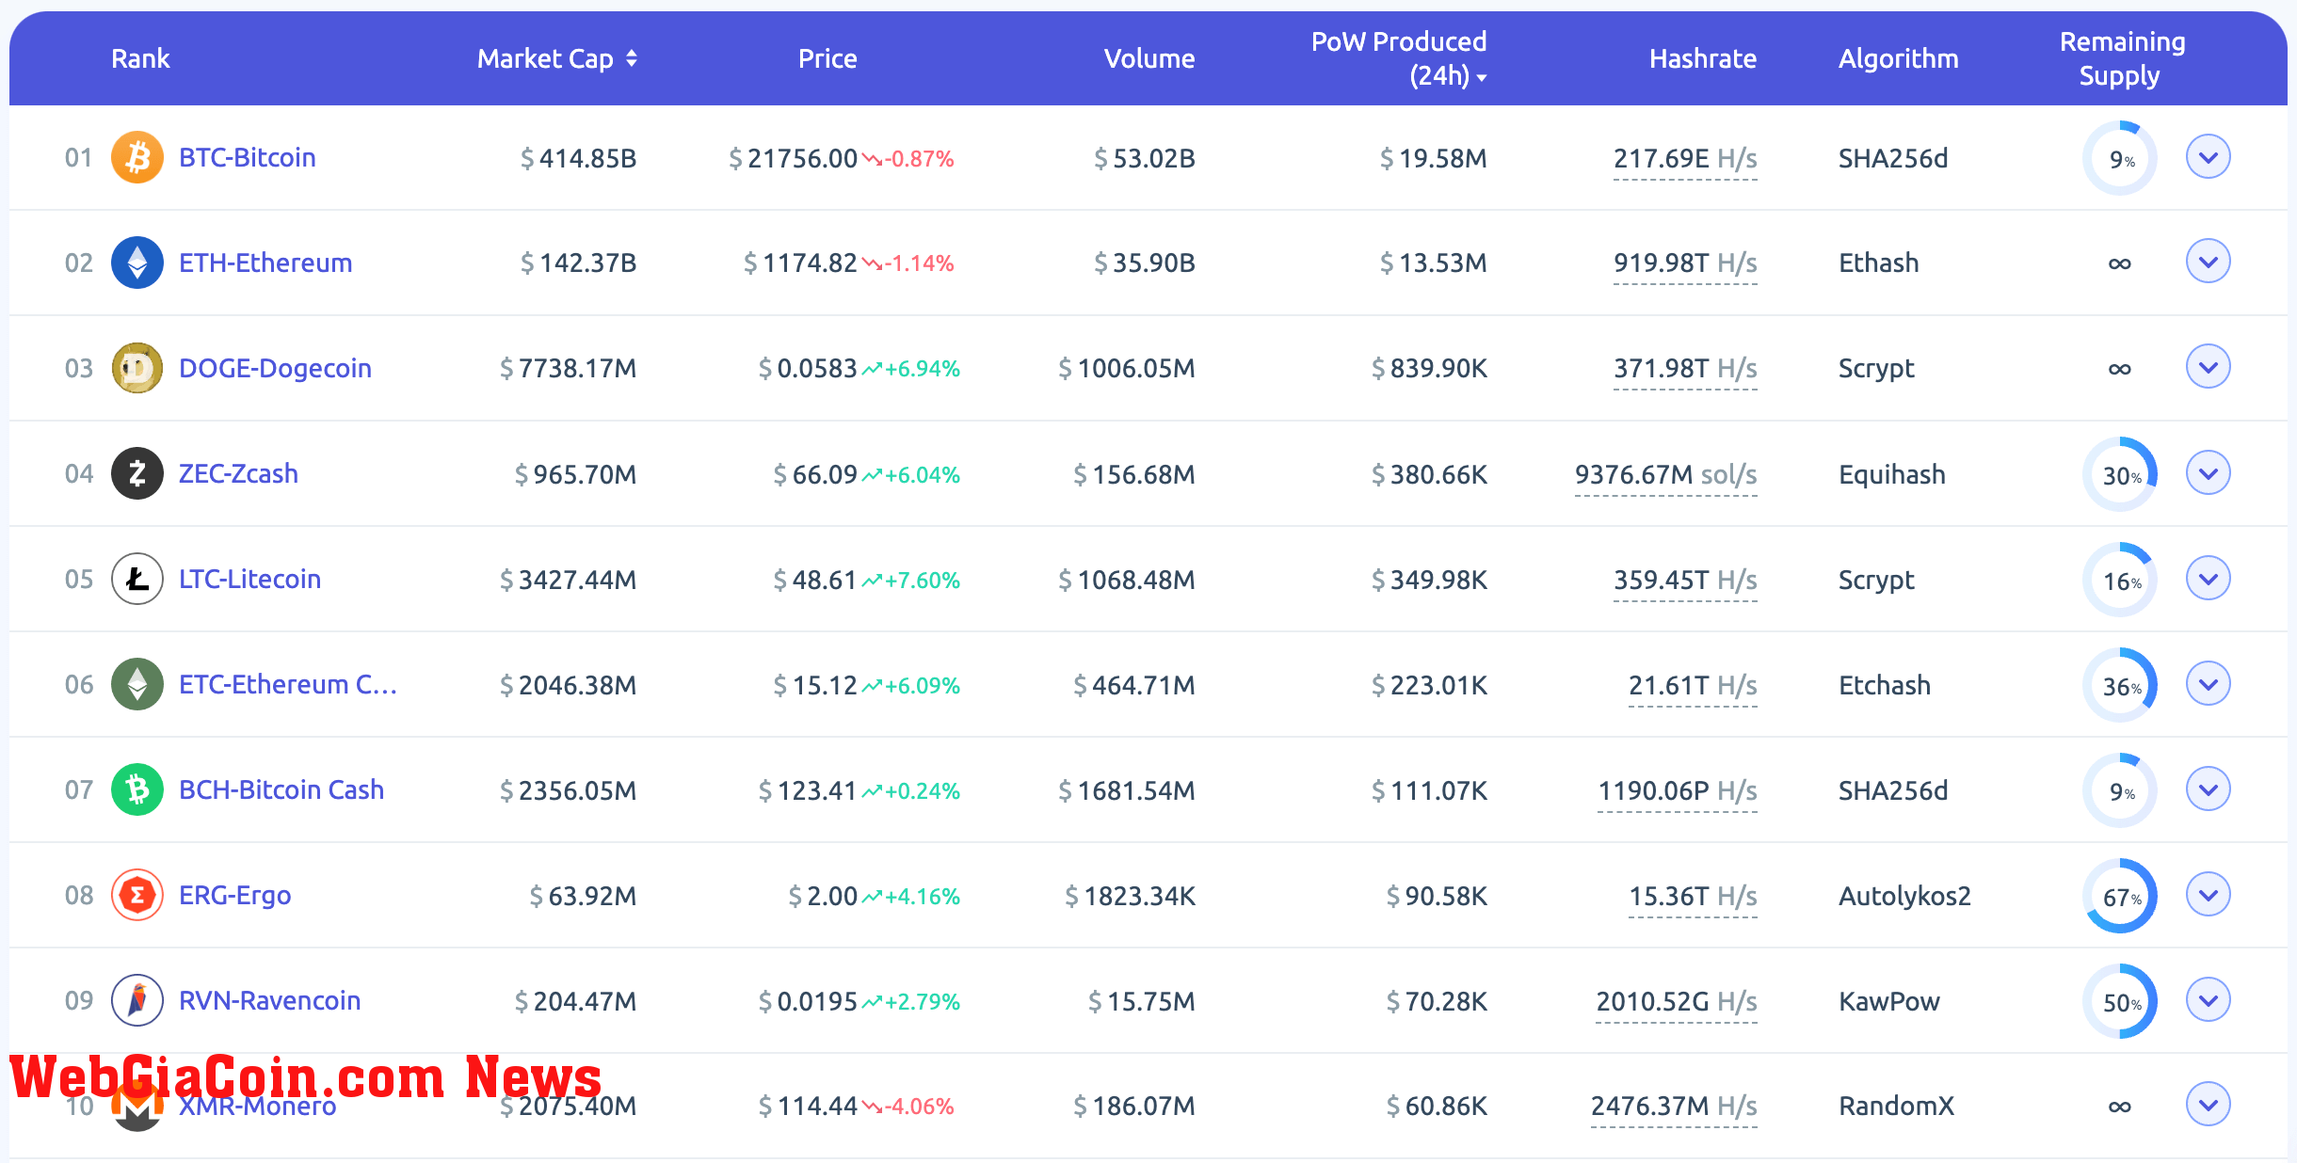Click the 15.36T H/s hashrate value
Image resolution: width=2297 pixels, height=1163 pixels.
click(x=1693, y=896)
